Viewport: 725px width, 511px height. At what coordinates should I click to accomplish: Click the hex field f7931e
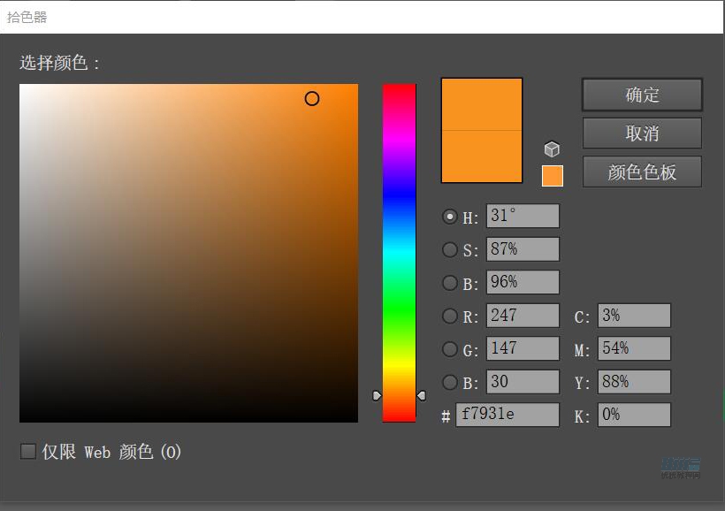click(x=507, y=415)
